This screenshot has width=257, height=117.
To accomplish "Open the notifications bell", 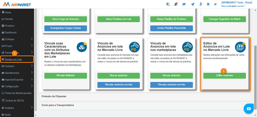I will click(x=176, y=4).
